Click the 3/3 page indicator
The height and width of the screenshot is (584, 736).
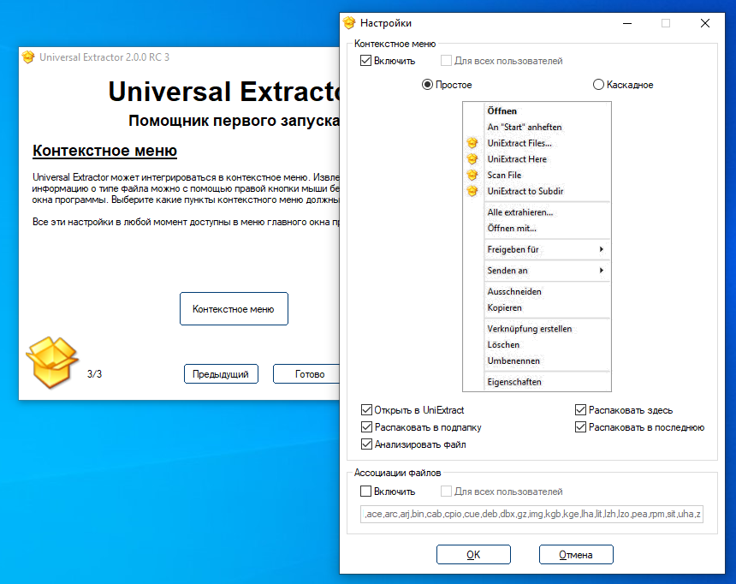(94, 374)
